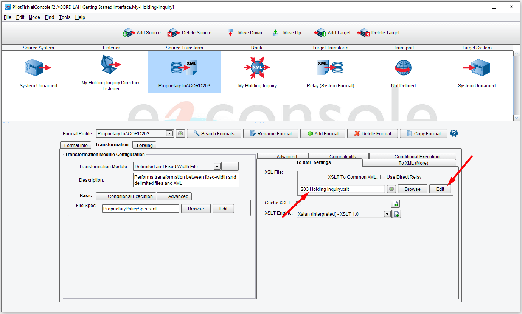Open the Find menu

coord(50,17)
